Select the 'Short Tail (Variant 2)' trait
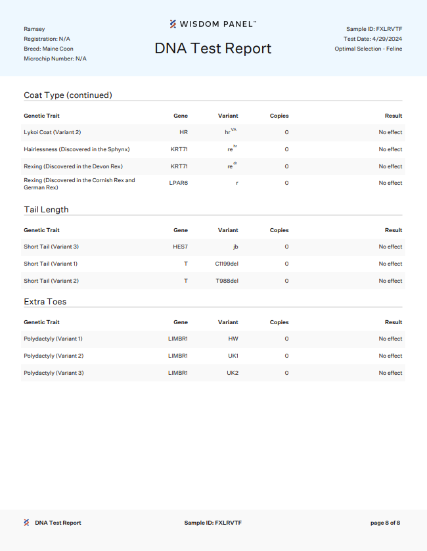This screenshot has height=551, width=427. coord(51,281)
